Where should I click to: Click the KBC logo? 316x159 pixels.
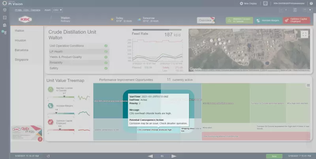[x=25, y=19]
